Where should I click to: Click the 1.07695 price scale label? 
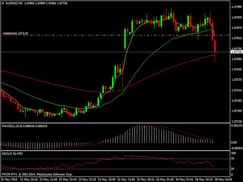pos(237,59)
